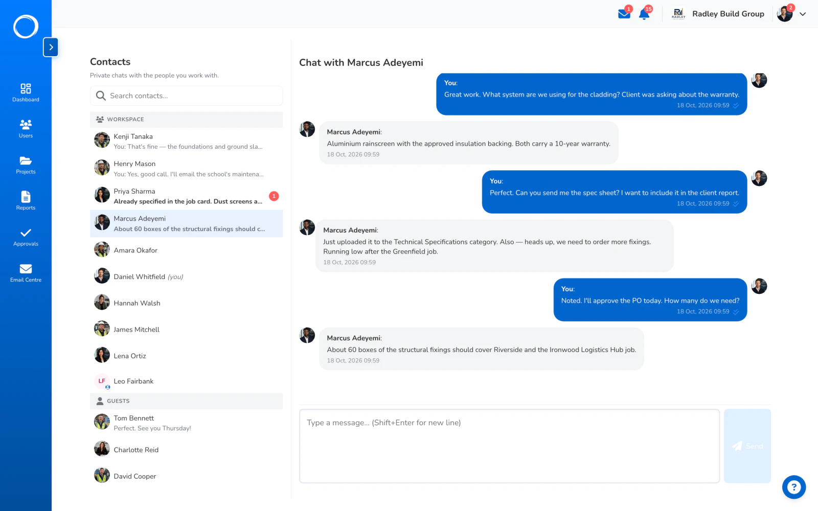Click your message about approving the PO
The image size is (818, 511).
(x=650, y=300)
